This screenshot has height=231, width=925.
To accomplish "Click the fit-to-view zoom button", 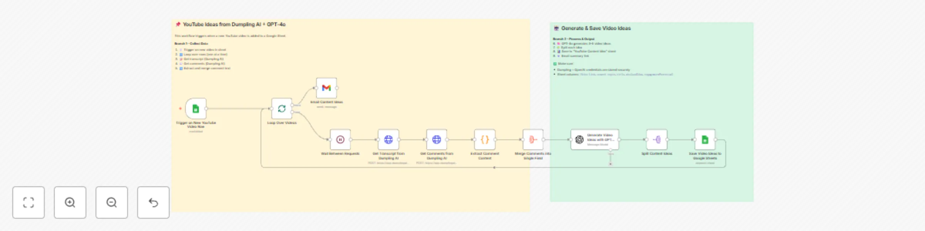I will point(29,203).
